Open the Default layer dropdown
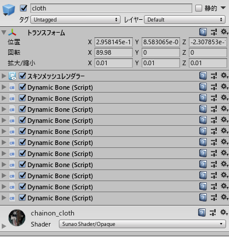229x237 pixels. click(185, 20)
